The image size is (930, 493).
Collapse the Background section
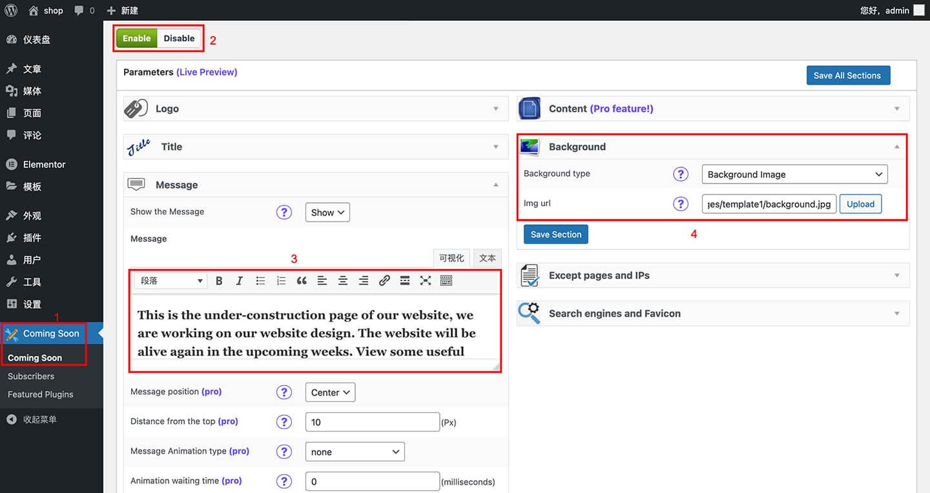(x=713, y=147)
